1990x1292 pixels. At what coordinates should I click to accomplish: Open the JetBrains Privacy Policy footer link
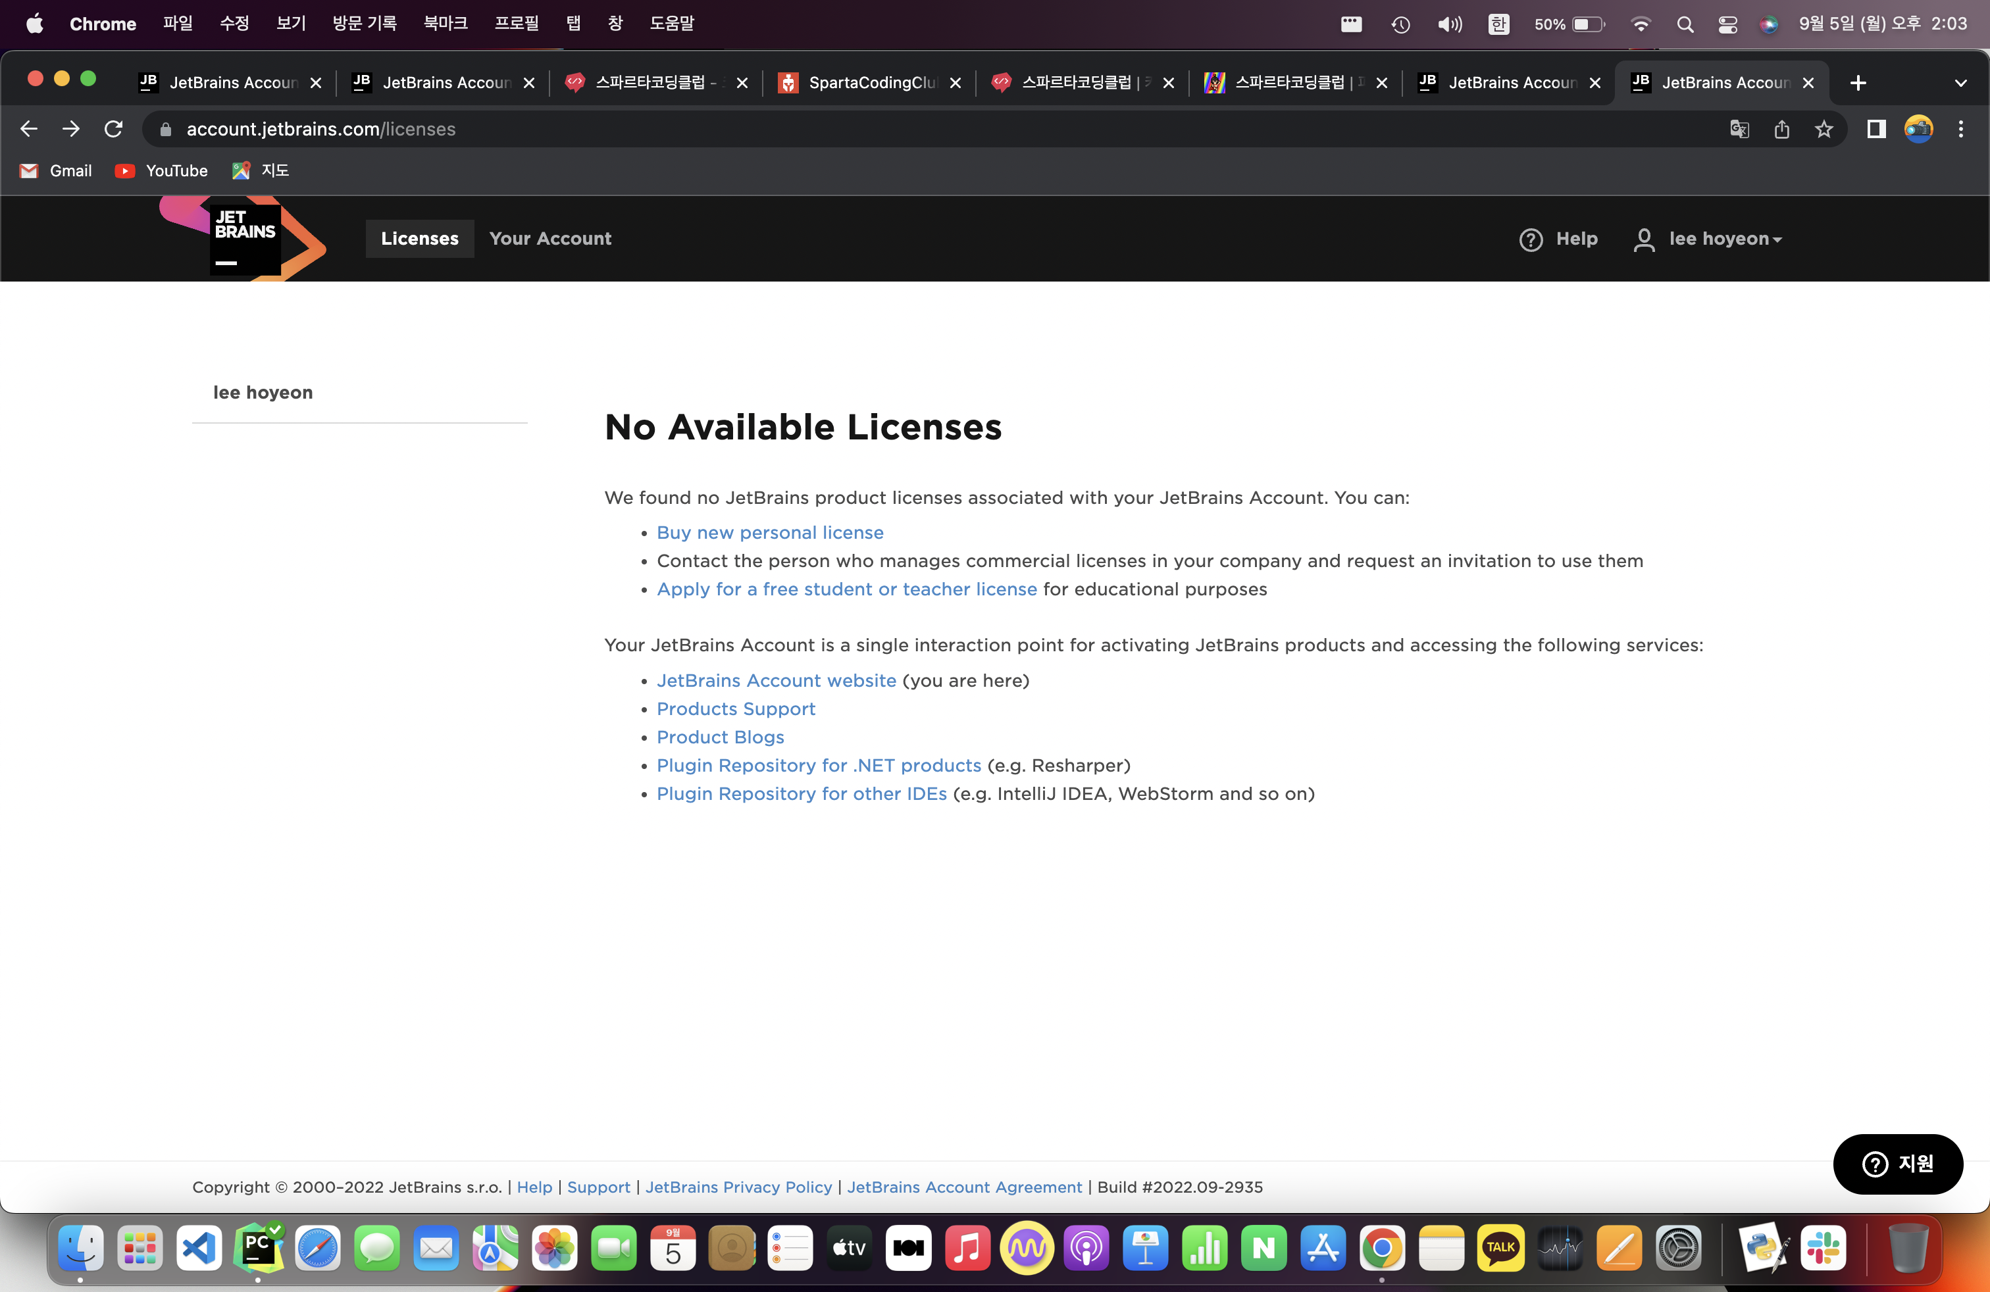tap(738, 1187)
